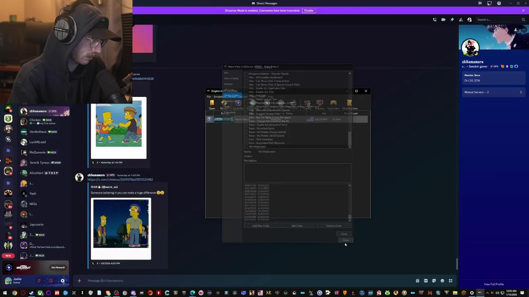The height and width of the screenshot is (297, 529).
Task: Click the Remove Code button
Action: tap(334, 226)
